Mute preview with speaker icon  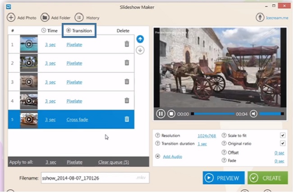point(254,114)
